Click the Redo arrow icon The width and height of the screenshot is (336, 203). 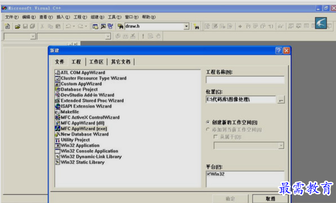point(80,26)
